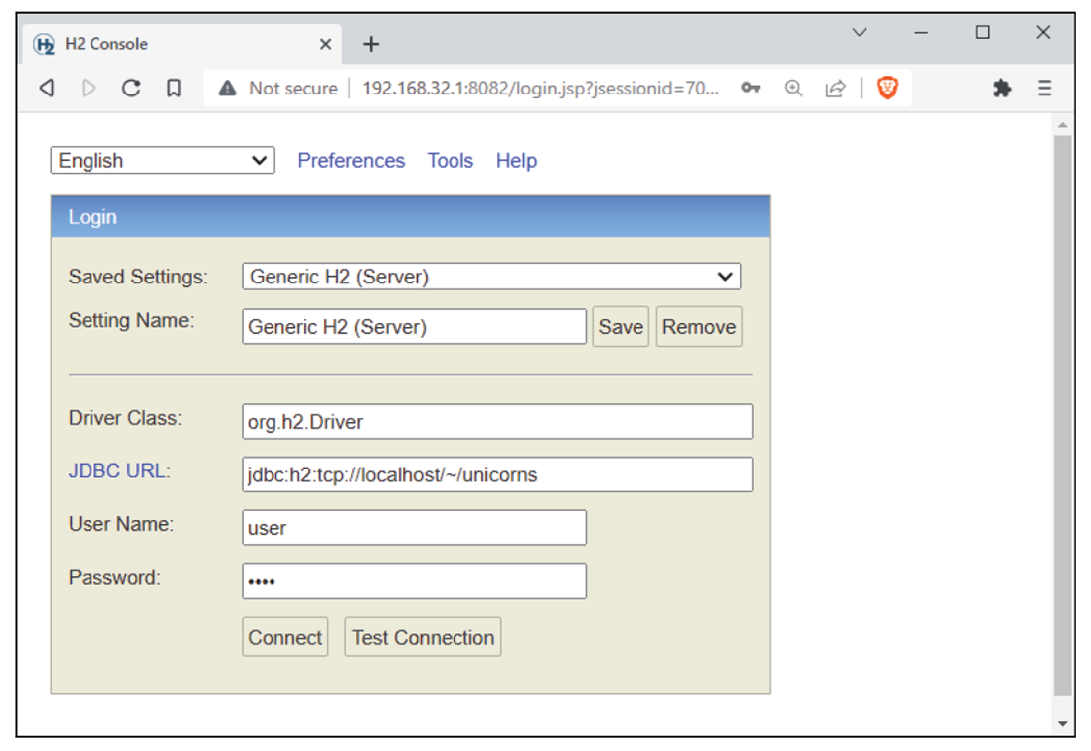The height and width of the screenshot is (751, 1091).
Task: Open a new browser tab
Action: coord(370,43)
